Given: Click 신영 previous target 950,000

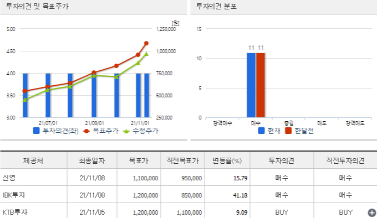Looking at the screenshot, I should pyautogui.click(x=192, y=178).
